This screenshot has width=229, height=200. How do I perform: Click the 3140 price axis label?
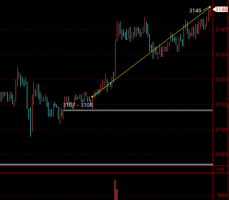[221, 30]
